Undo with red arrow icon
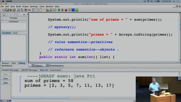 (x=29, y=10)
